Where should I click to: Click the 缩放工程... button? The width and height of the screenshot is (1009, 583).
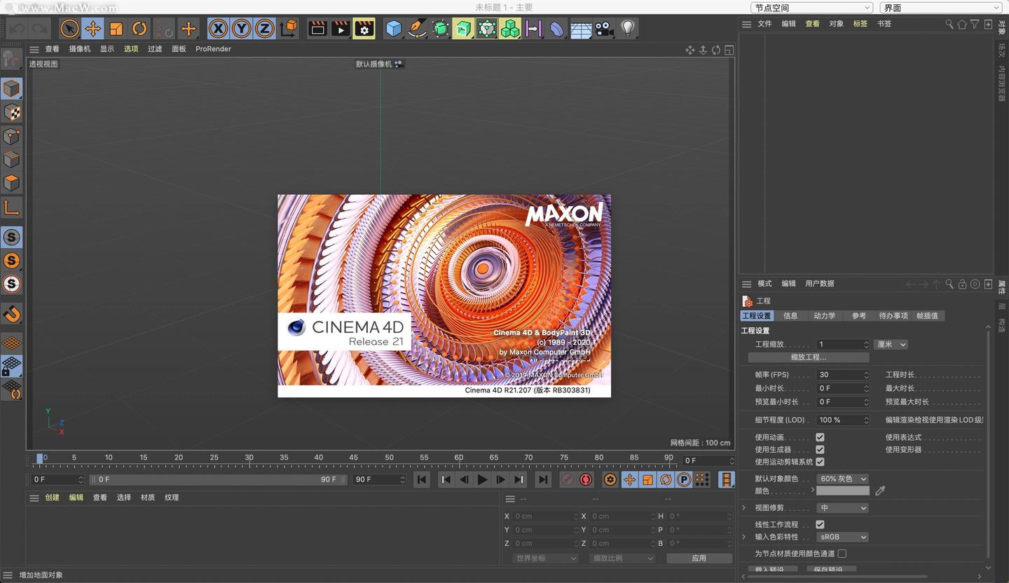click(x=808, y=357)
